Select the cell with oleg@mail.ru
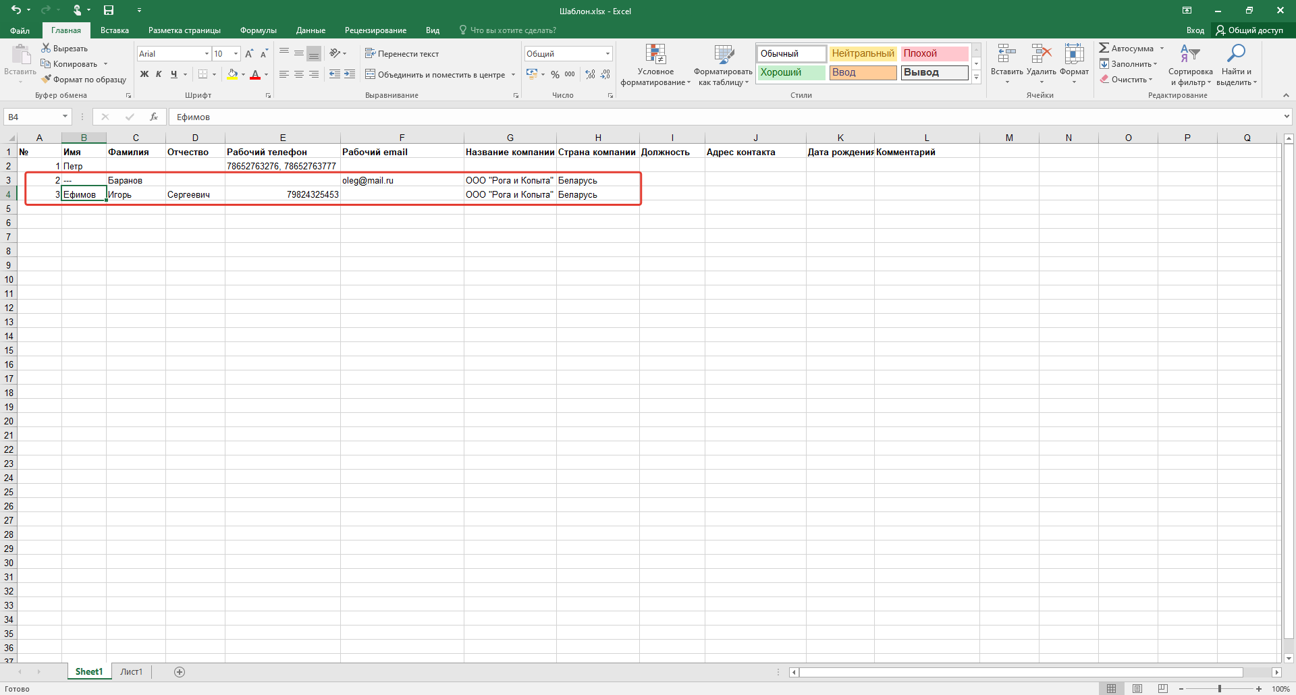 click(402, 180)
